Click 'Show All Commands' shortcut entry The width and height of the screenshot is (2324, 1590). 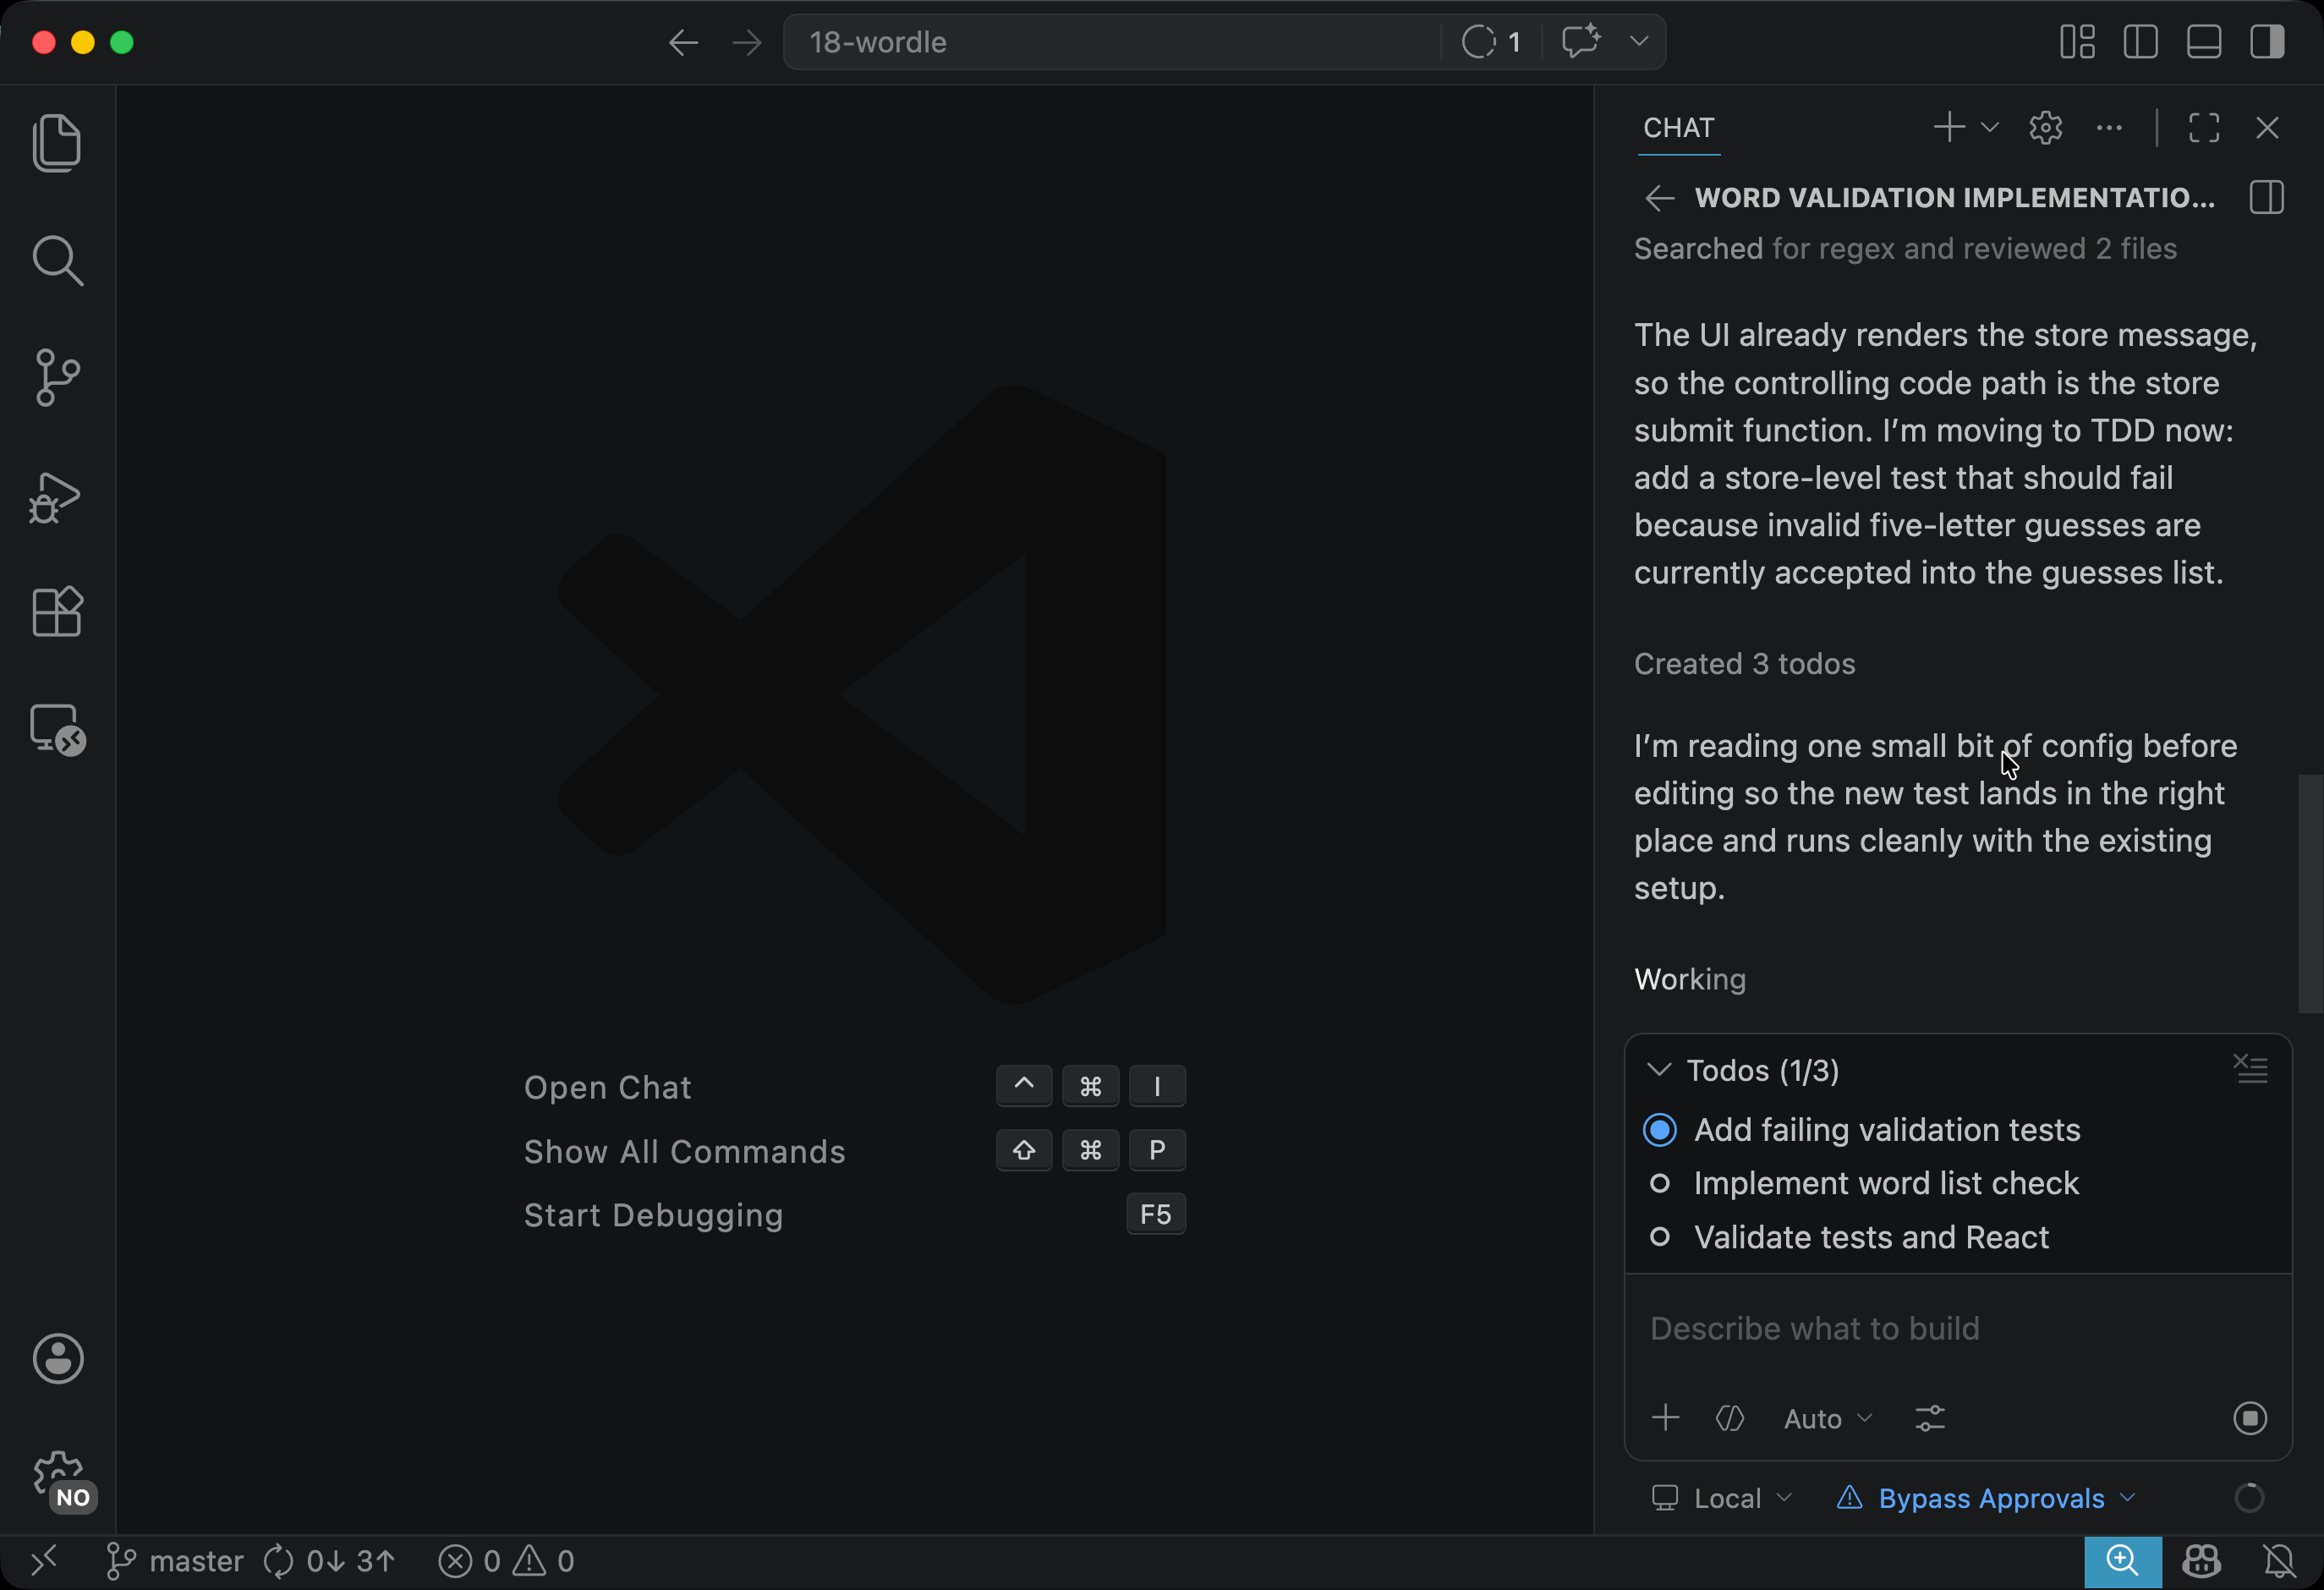pos(855,1151)
